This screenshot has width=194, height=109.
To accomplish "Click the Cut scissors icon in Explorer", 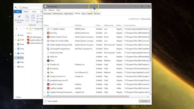I will [38, 15].
